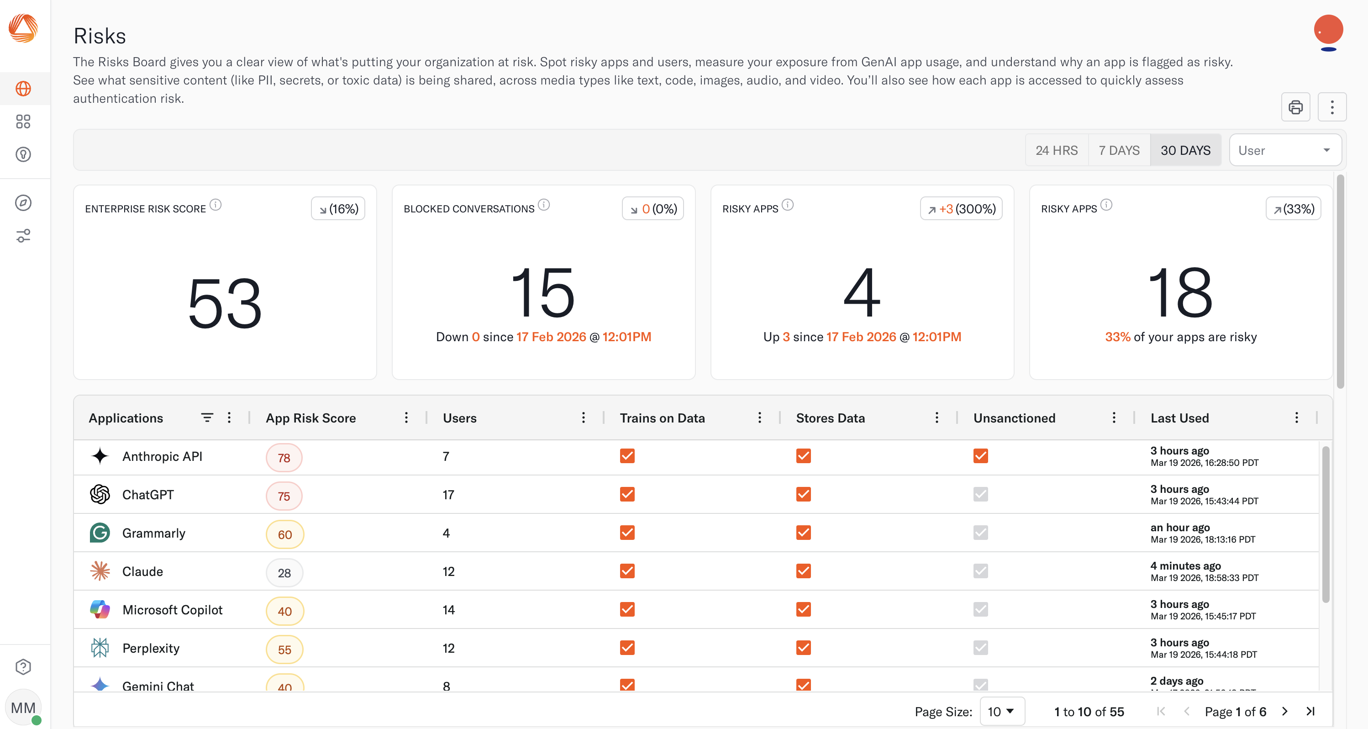Open the User dropdown filter
Image resolution: width=1368 pixels, height=729 pixels.
1284,150
